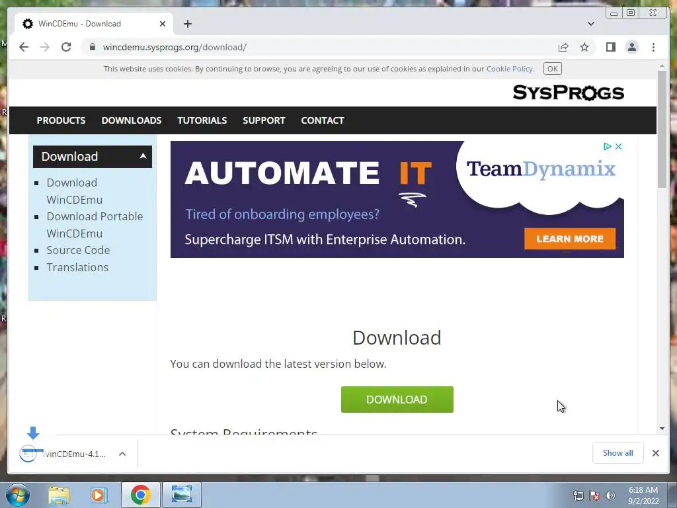The image size is (677, 508).
Task: Collapse the Download sidebar panel arrow
Action: coord(143,156)
